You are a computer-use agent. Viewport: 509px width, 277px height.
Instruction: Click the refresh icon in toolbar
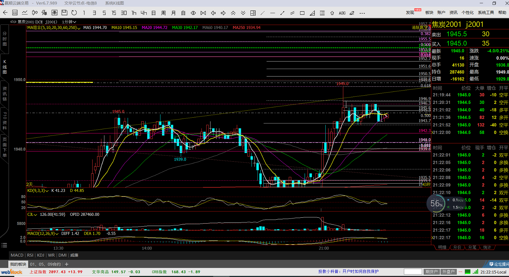74,13
